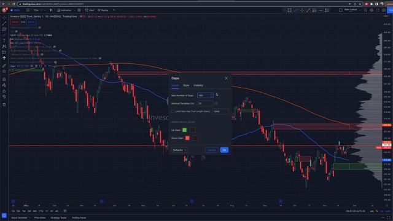The width and height of the screenshot is (393, 221).
Task: Enable Limit Max Gap Trail Length checkbox
Action: 173,111
